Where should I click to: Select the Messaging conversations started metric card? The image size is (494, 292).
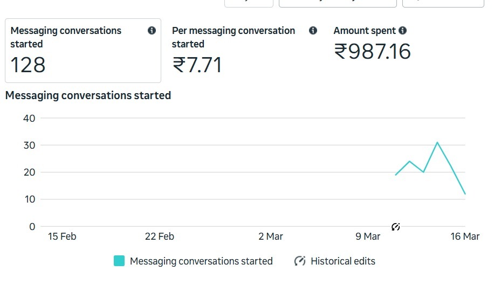[x=83, y=51]
